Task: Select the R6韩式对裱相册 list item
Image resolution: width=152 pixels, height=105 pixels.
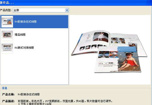Action: coord(35,48)
